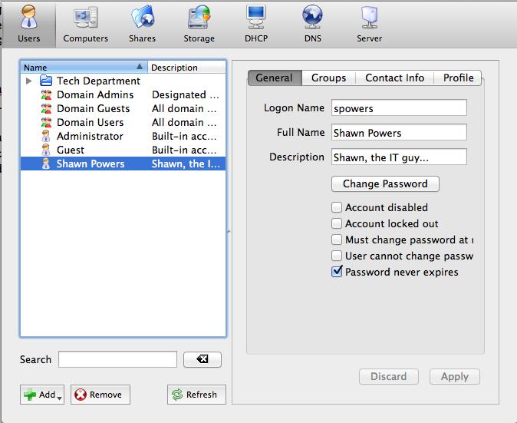
Task: Click the clear search icon button
Action: click(x=203, y=359)
